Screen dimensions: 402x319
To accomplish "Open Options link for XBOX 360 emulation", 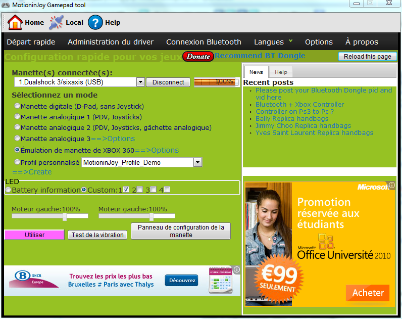I will [157, 150].
